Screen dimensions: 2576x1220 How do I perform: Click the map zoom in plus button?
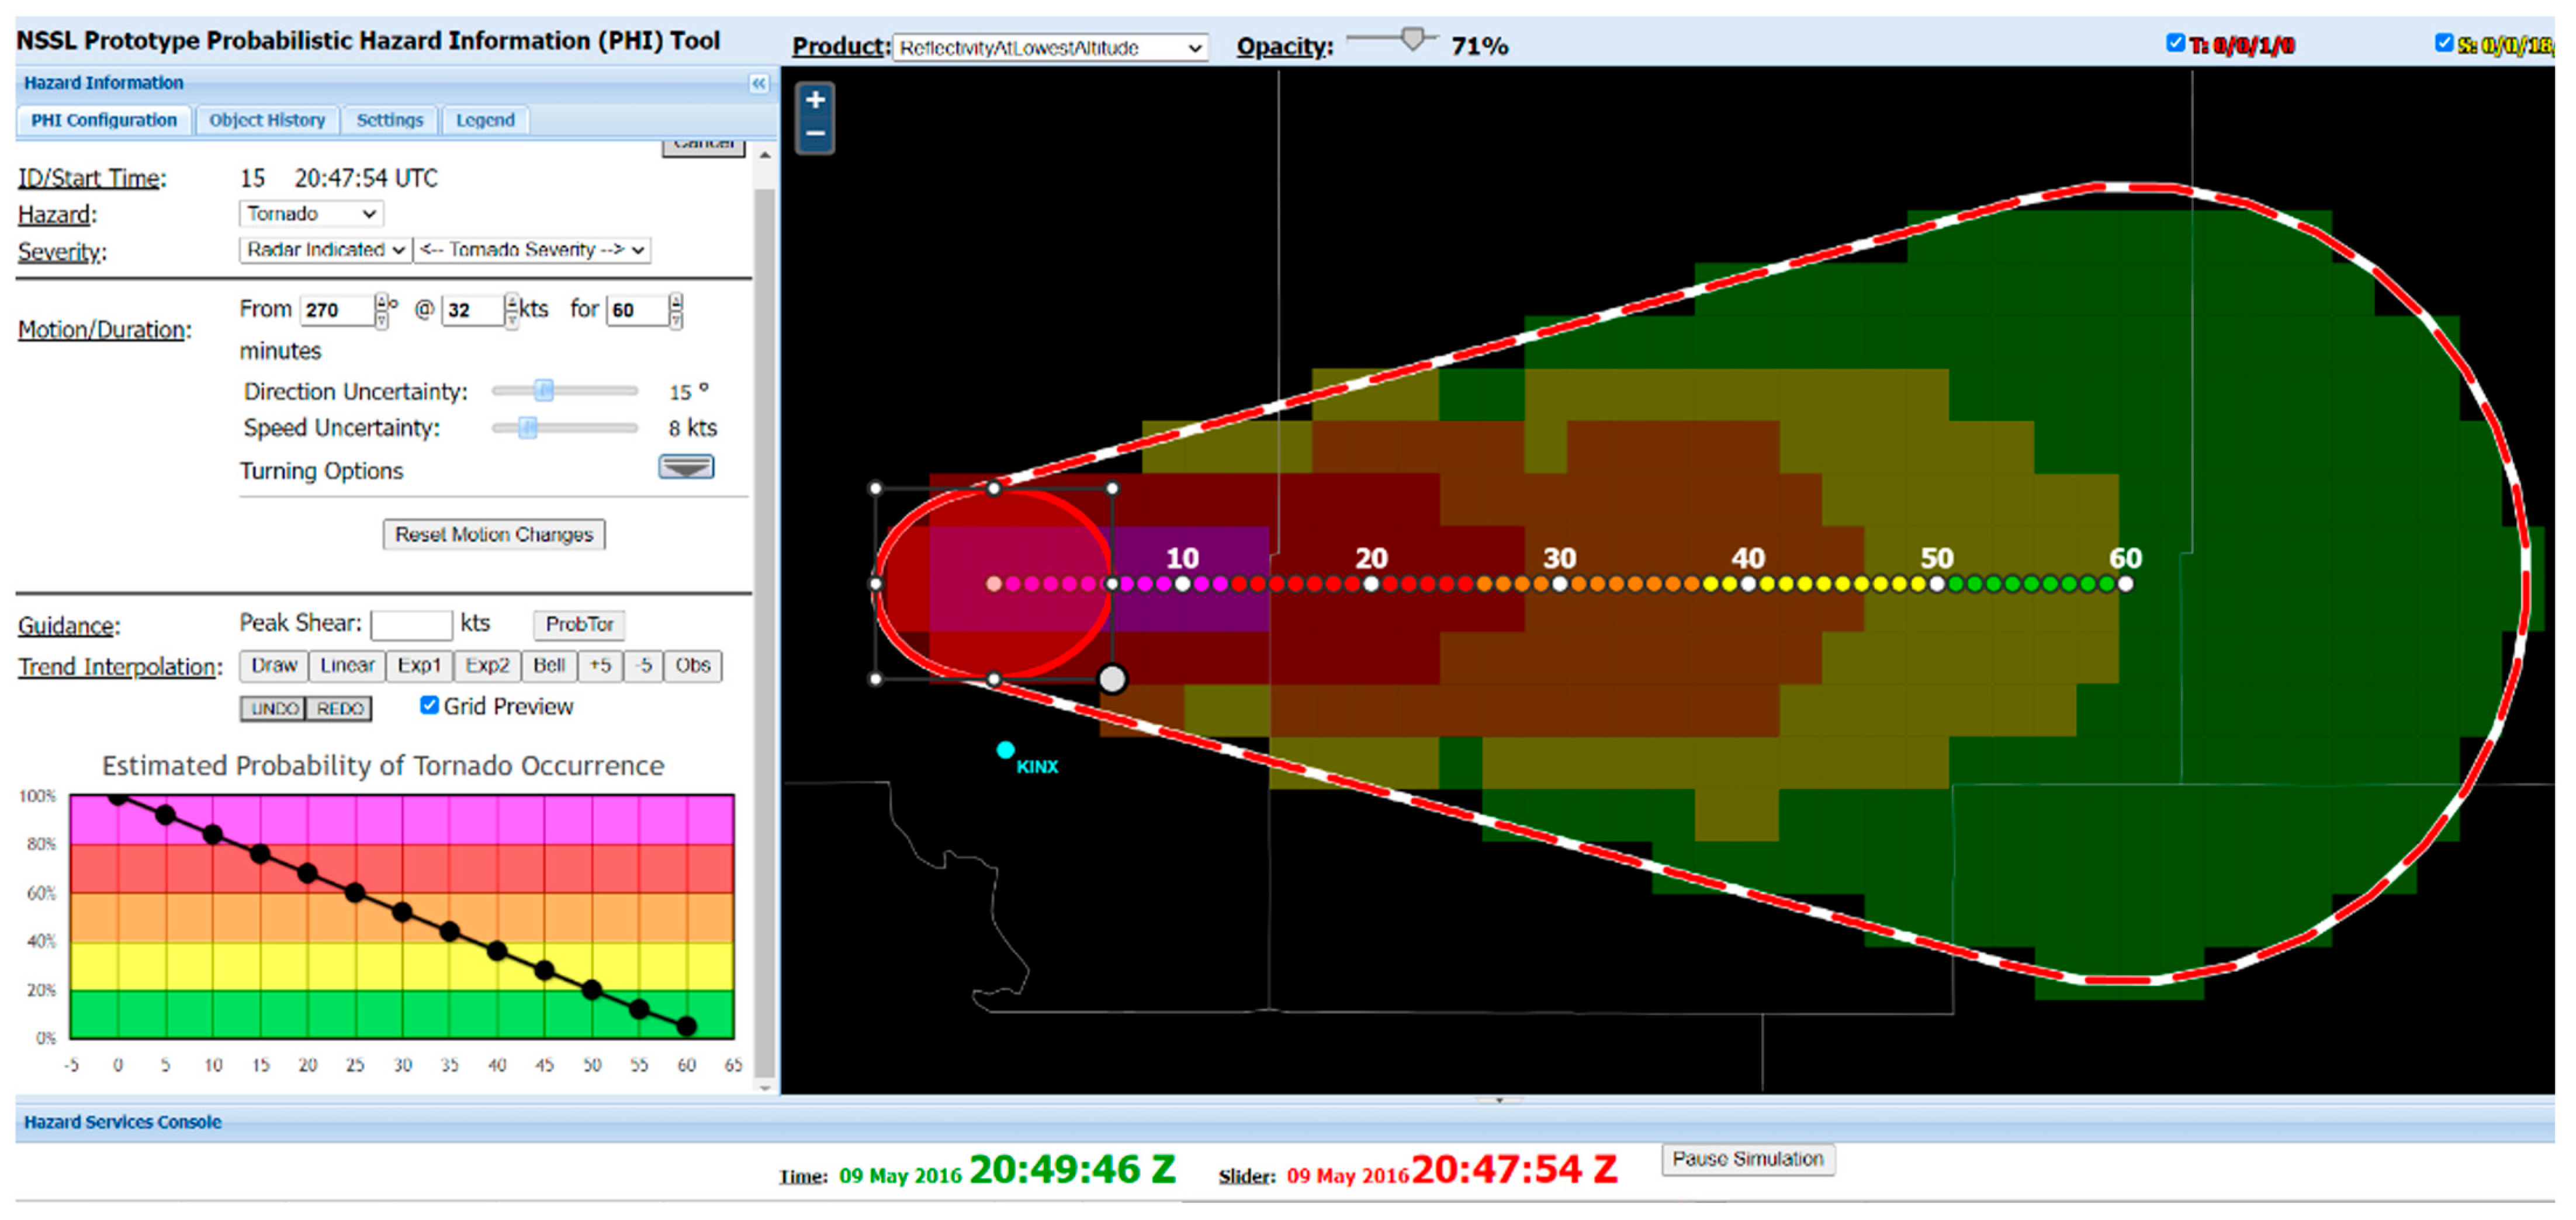click(x=815, y=100)
